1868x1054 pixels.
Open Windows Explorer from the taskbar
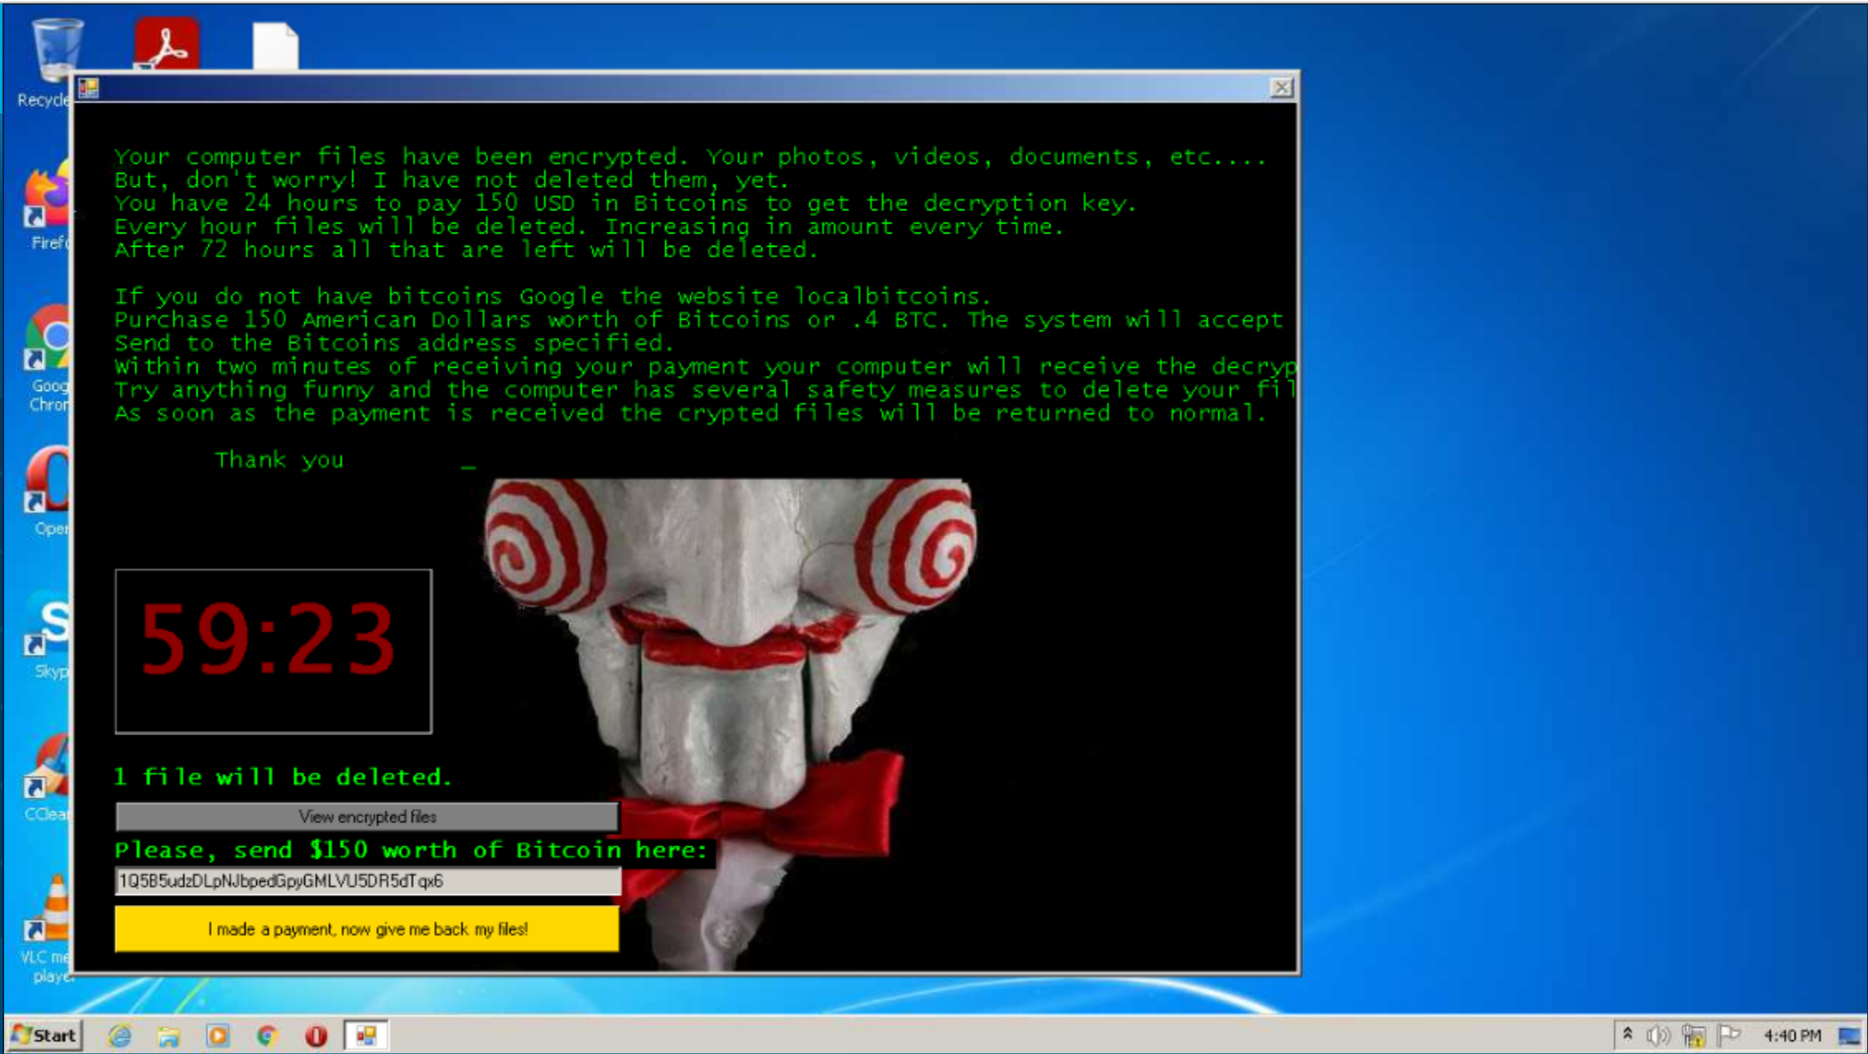click(169, 1036)
